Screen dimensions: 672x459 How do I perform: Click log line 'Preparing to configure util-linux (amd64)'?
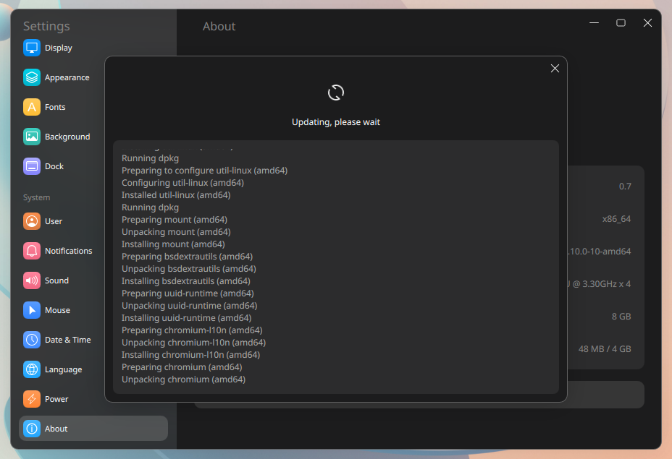tap(204, 171)
